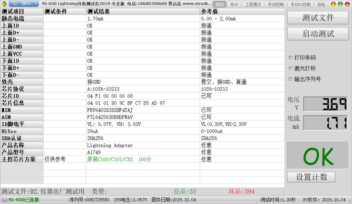
Task: Check the 输出序列号 option
Action: (x=291, y=79)
